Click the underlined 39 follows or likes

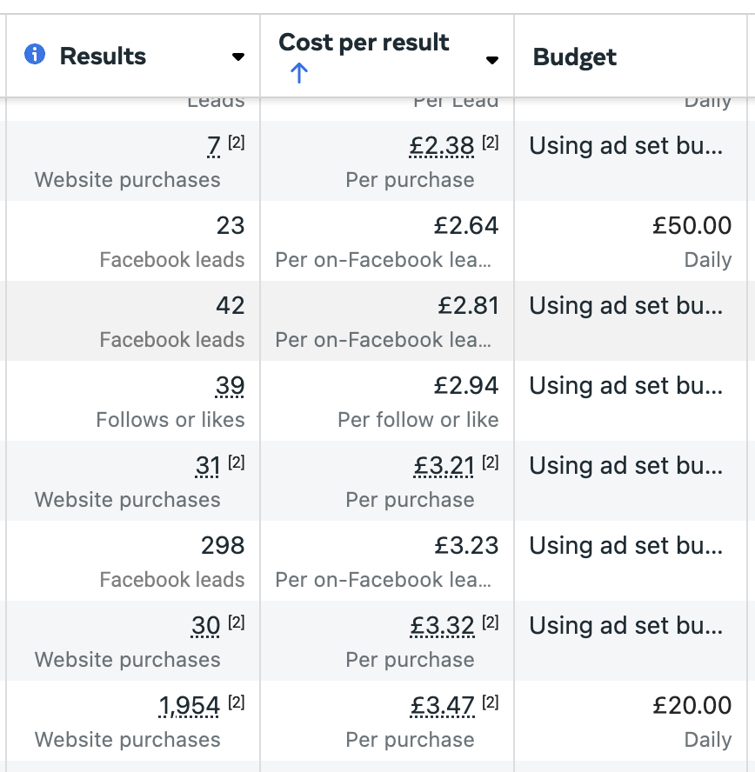(x=230, y=385)
